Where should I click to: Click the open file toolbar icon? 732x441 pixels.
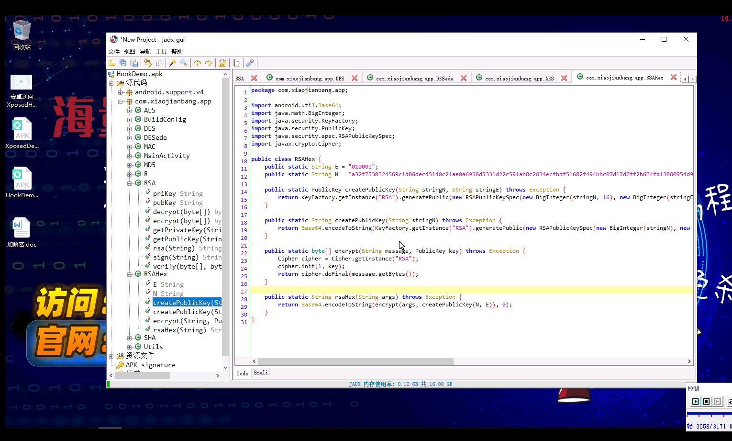point(112,63)
